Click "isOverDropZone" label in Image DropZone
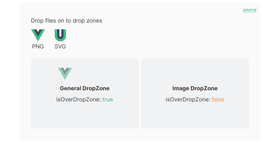This screenshot has height=149, width=273. pyautogui.click(x=188, y=99)
